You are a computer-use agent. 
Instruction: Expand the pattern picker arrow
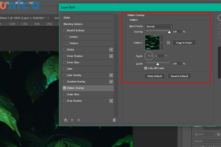tap(162, 43)
